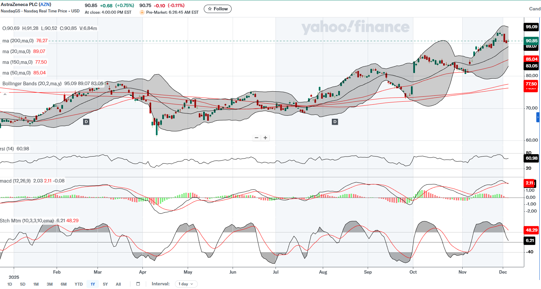The height and width of the screenshot is (289, 541).
Task: Select the 5Y range
Action: (x=105, y=284)
